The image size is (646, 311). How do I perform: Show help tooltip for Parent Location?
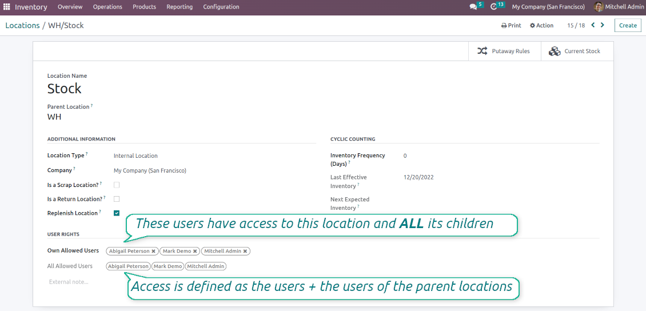tap(91, 105)
